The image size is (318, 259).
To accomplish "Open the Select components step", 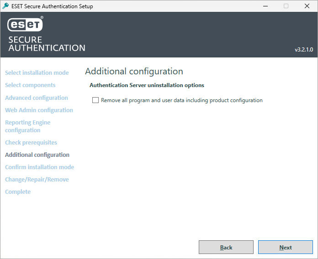I will point(30,85).
